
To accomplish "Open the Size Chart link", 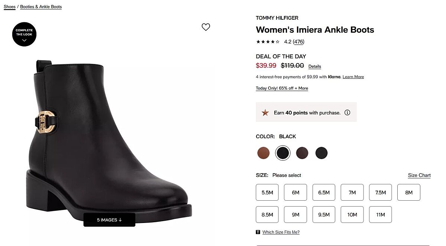I will pos(419,175).
